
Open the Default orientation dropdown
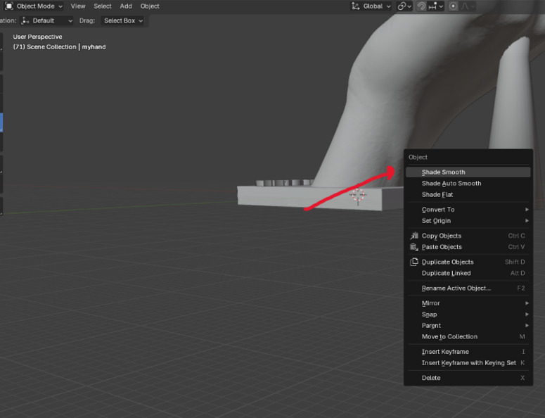(x=46, y=21)
